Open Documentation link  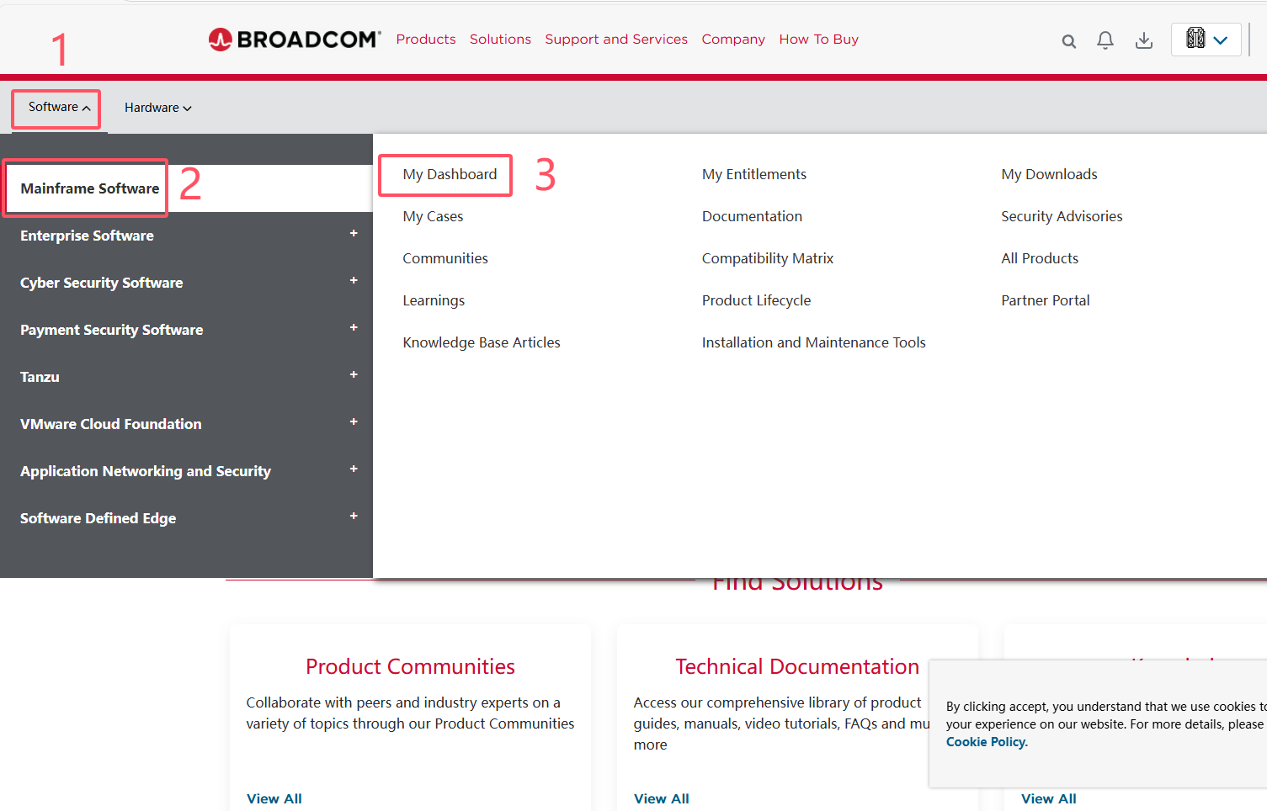click(752, 216)
